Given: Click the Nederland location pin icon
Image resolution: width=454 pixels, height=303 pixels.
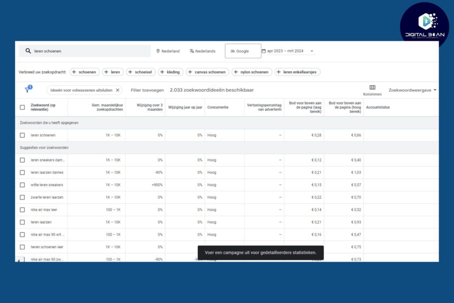Looking at the screenshot, I should pos(158,51).
